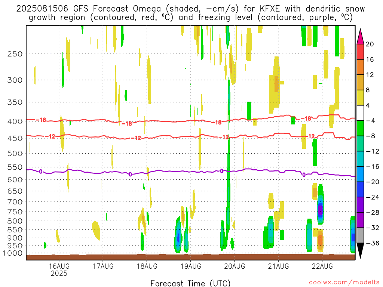Viewport: 383px width, 287px height.
Task: Click the 400 pressure level label
Action: (15, 121)
